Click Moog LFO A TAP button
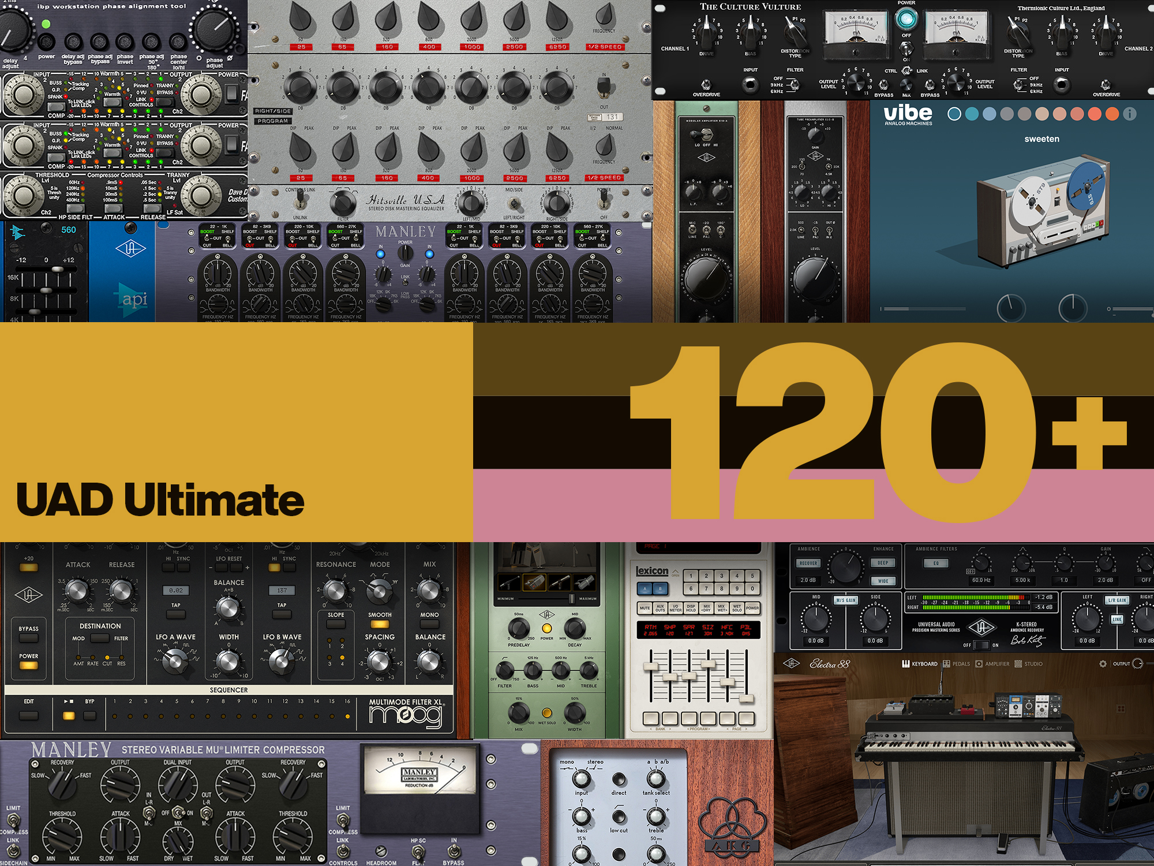1154x866 pixels. point(176,615)
